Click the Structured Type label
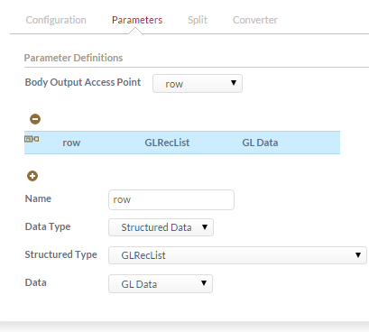 pyautogui.click(x=60, y=254)
